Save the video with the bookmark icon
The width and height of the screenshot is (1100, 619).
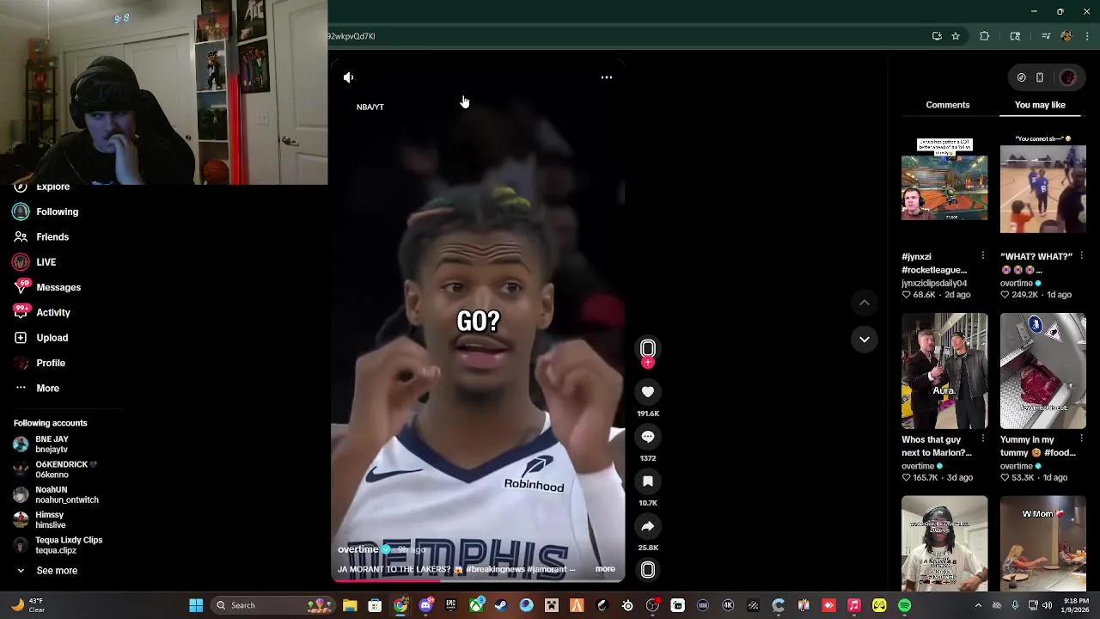pos(648,481)
